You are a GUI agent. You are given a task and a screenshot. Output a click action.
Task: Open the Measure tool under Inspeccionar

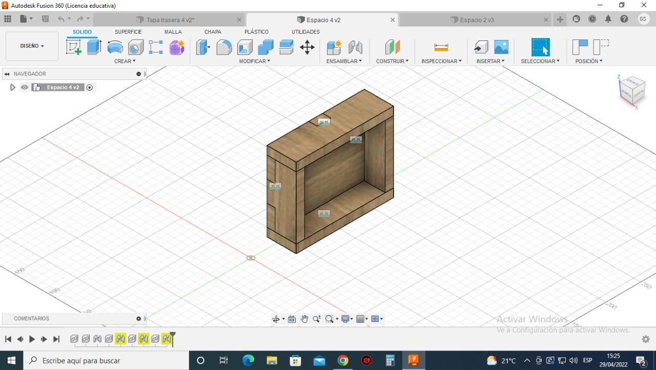point(441,47)
